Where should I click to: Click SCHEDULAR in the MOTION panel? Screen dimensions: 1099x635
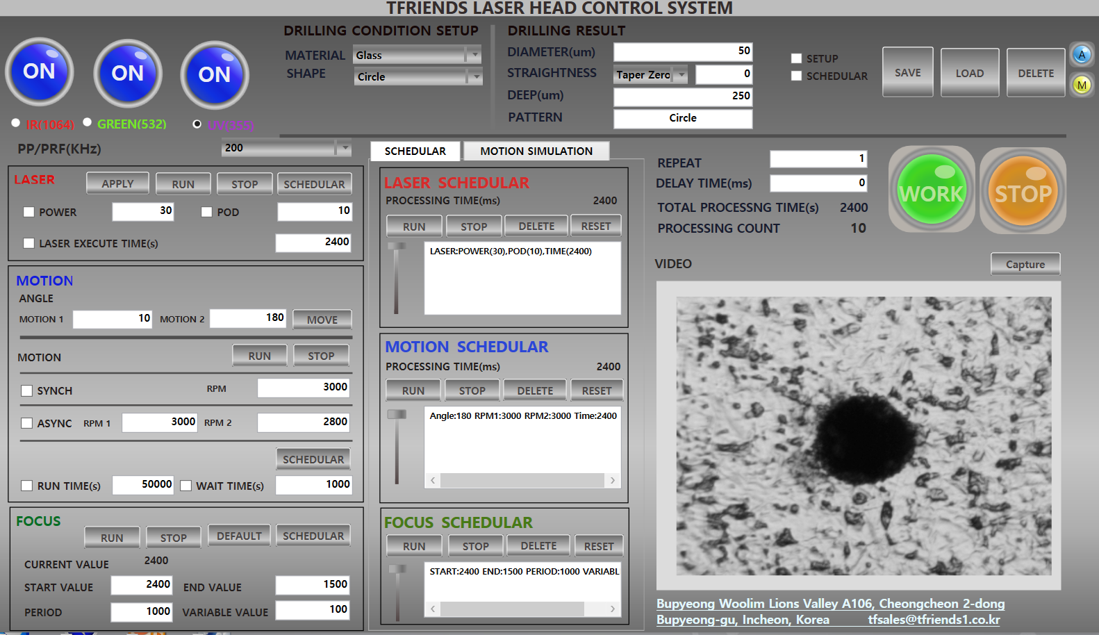[313, 459]
